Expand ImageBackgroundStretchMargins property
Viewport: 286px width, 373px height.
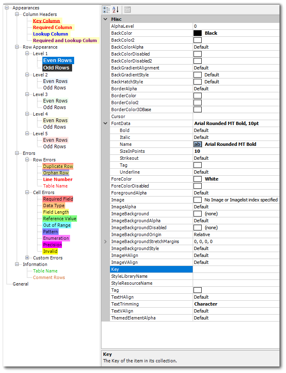[106, 242]
